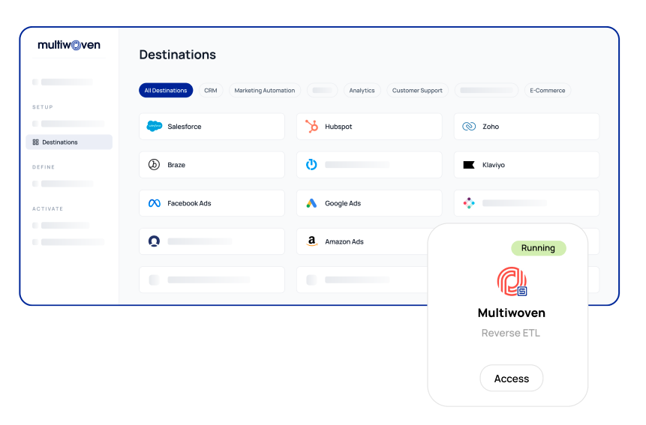Click the Running status badge
Image resolution: width=646 pixels, height=425 pixels.
pos(539,248)
